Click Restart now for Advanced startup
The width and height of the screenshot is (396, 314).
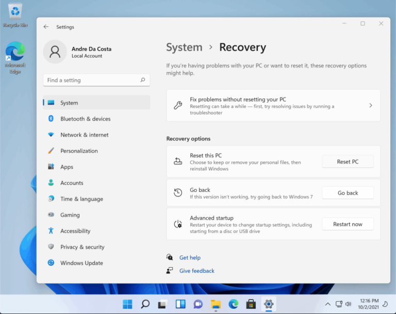pyautogui.click(x=348, y=224)
